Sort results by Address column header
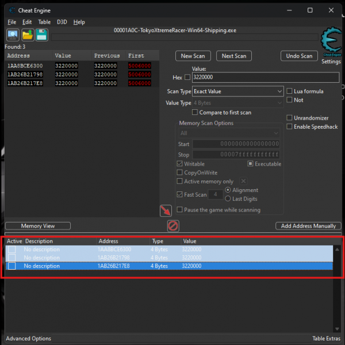The width and height of the screenshot is (345, 345). click(x=28, y=55)
